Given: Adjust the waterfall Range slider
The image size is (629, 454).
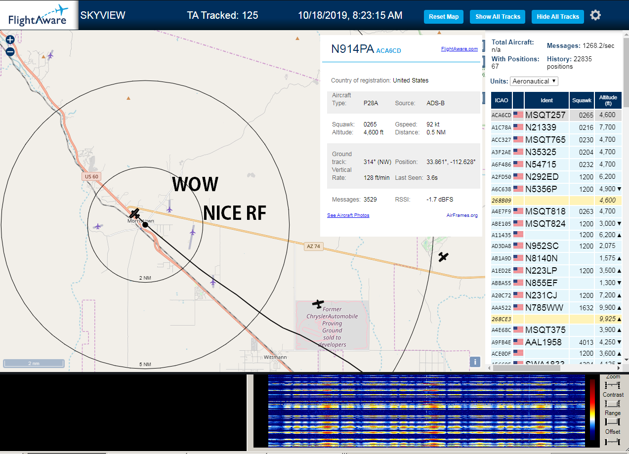Looking at the screenshot, I should (613, 422).
